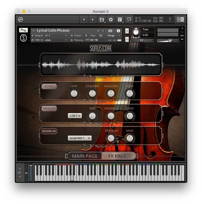Open instrument edit mode wrench icon
This screenshot has height=204, width=202.
coord(23,30)
